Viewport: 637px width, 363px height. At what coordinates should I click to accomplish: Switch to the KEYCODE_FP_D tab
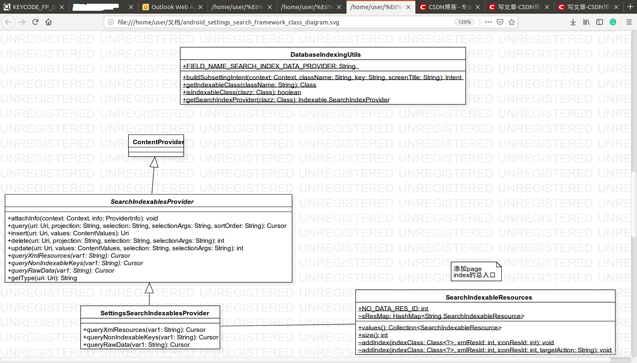34,7
